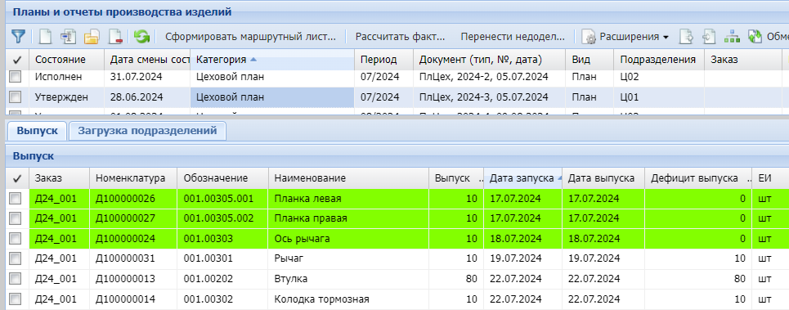The width and height of the screenshot is (789, 310).
Task: Tick checkbox for Исполнен plan row
Action: 16,77
